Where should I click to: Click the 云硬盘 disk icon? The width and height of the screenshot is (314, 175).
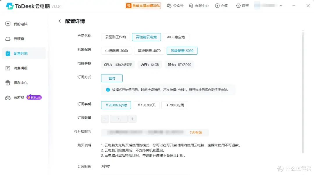(x=8, y=39)
